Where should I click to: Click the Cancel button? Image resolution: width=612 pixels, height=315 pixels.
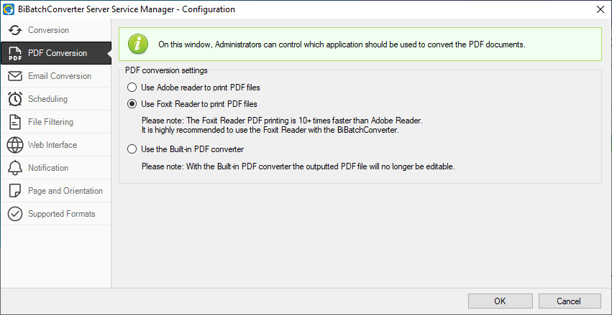(x=570, y=301)
